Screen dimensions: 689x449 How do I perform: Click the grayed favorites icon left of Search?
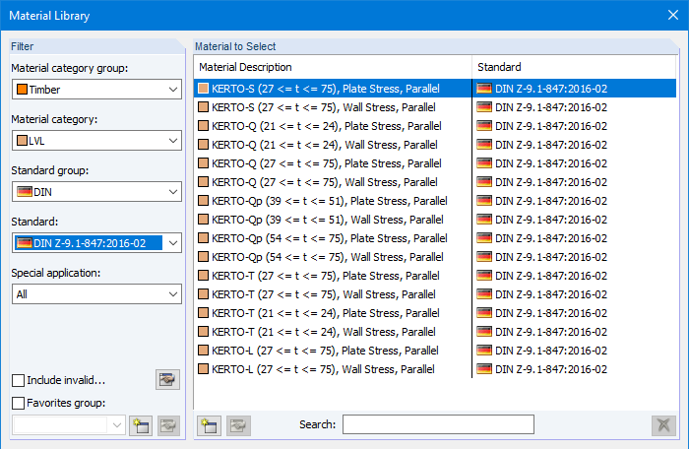click(238, 425)
